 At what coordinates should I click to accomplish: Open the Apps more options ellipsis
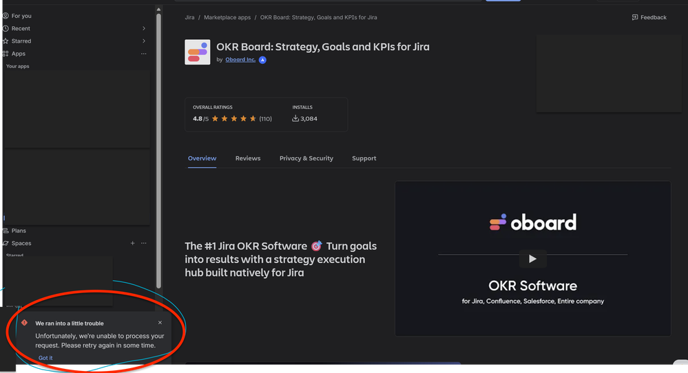click(143, 54)
